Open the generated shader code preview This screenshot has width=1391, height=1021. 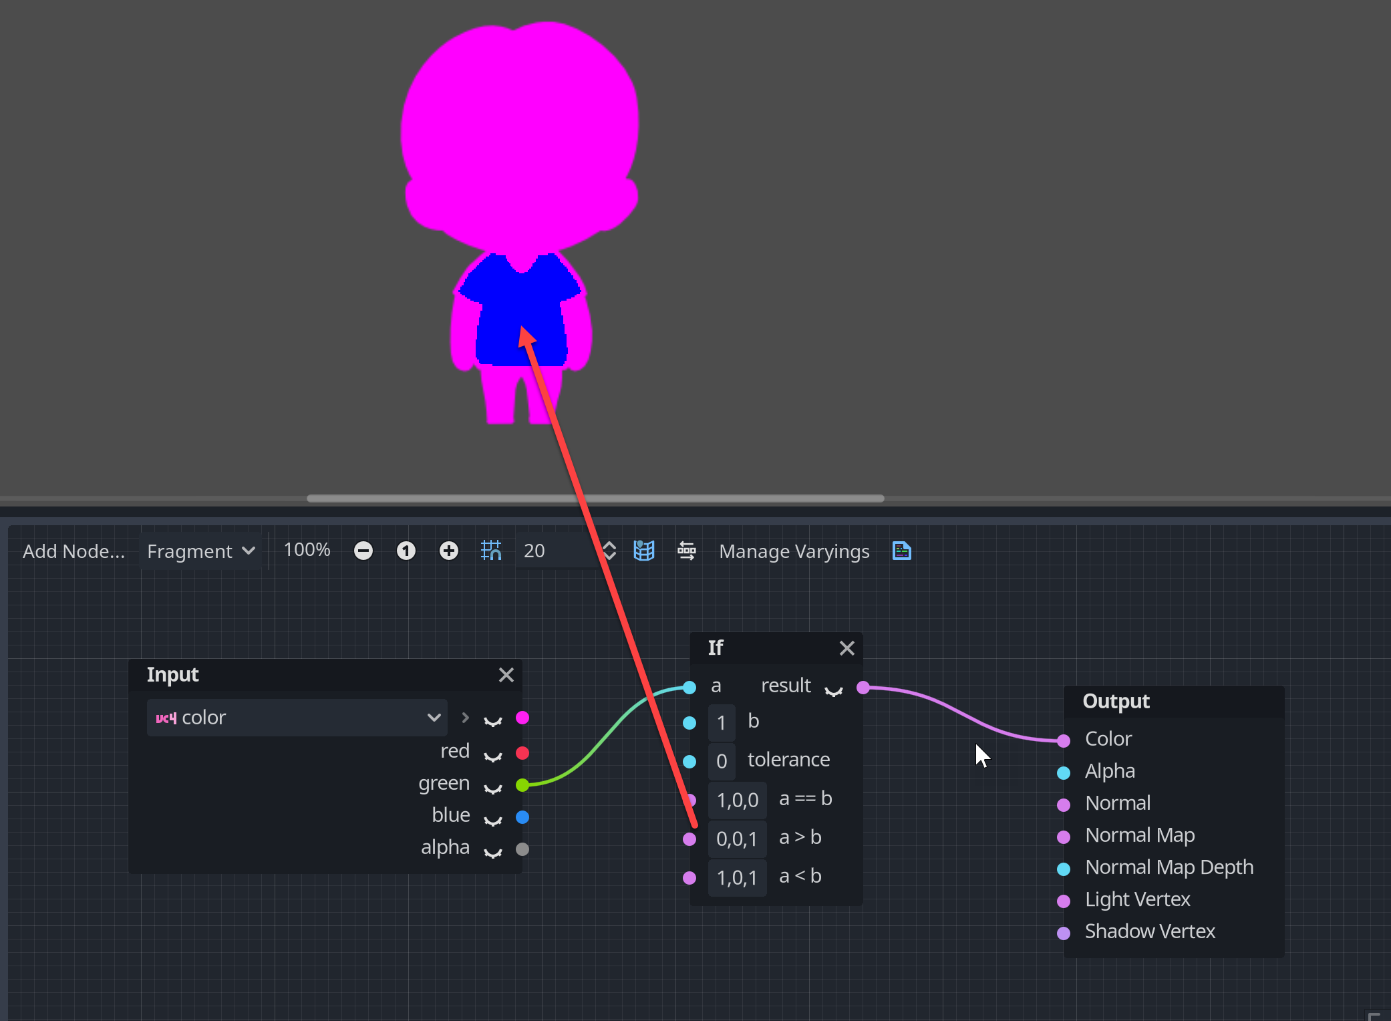pyautogui.click(x=902, y=551)
